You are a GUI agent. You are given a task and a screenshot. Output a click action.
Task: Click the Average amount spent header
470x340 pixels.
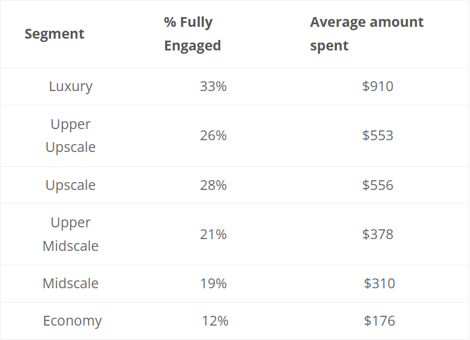click(x=366, y=34)
